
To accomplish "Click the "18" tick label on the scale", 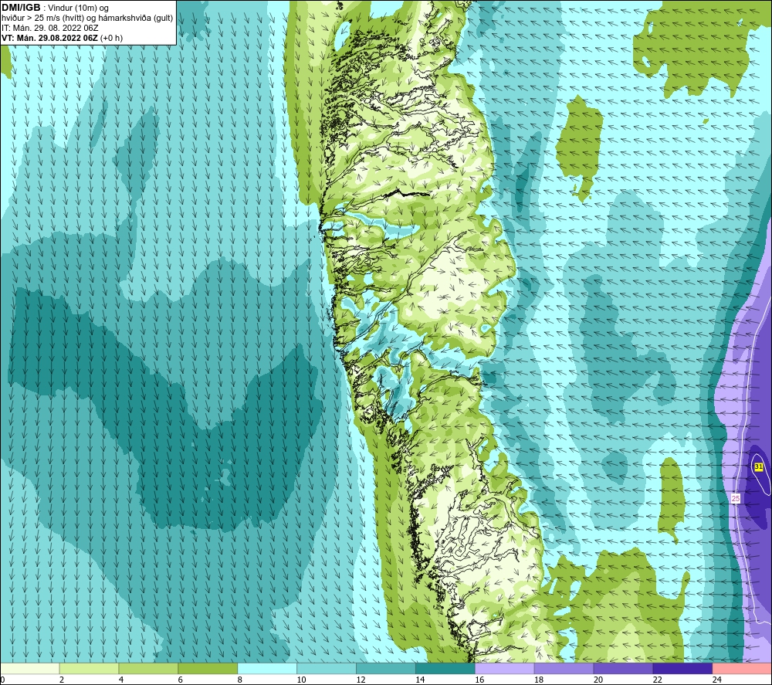I will pos(539,680).
